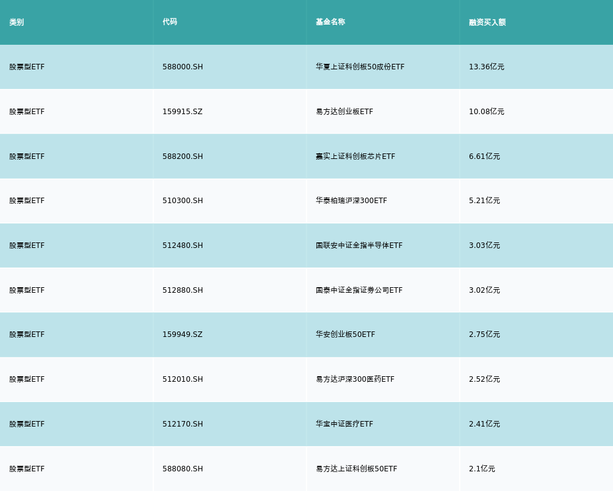613x491 pixels.
Task: Select 股票型ETF in the 510300.SH row
Action: (27, 201)
